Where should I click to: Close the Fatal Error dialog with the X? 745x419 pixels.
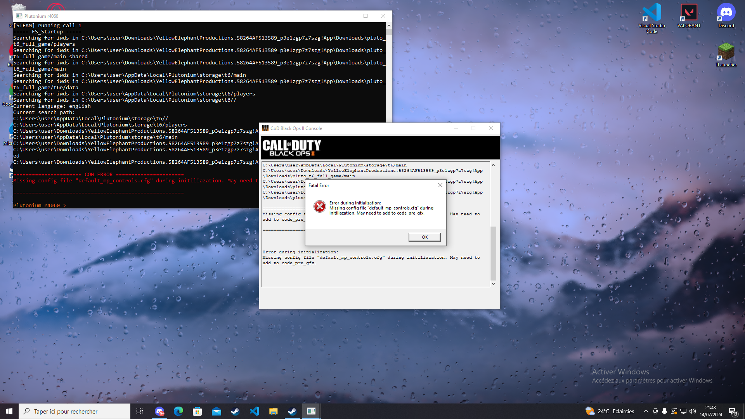tap(440, 185)
